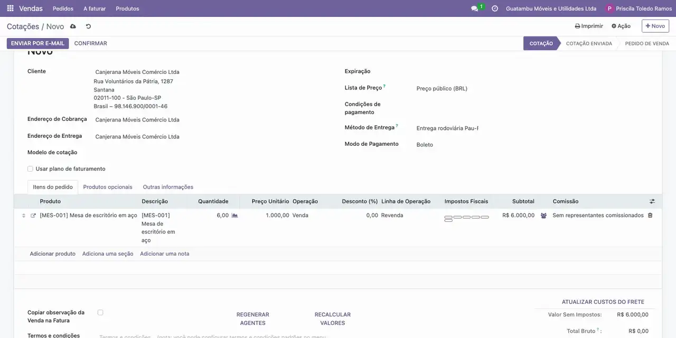This screenshot has width=676, height=338.
Task: Save record manually with the cloud icon
Action: (x=73, y=26)
